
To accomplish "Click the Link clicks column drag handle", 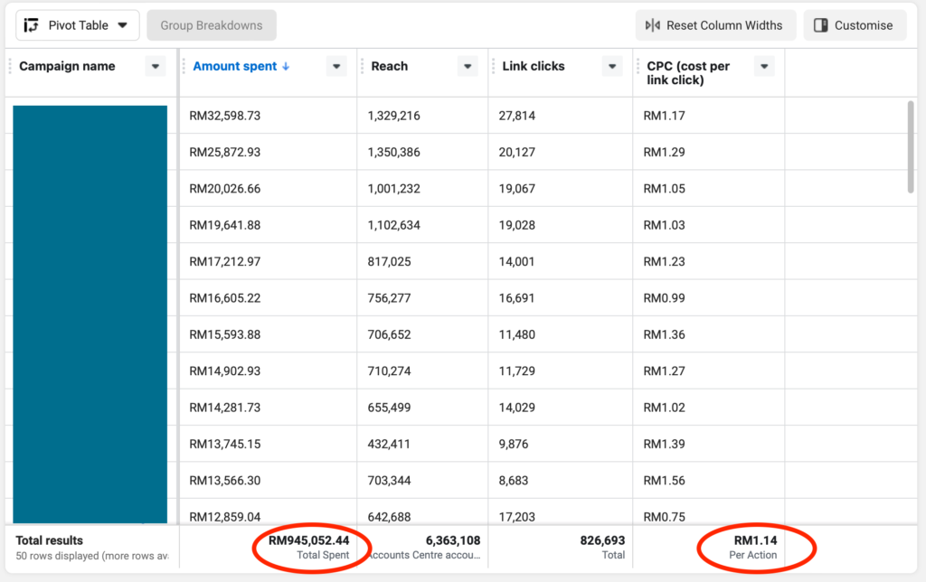I will point(494,66).
